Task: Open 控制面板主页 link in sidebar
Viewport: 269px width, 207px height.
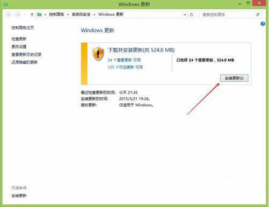Action: (x=23, y=27)
